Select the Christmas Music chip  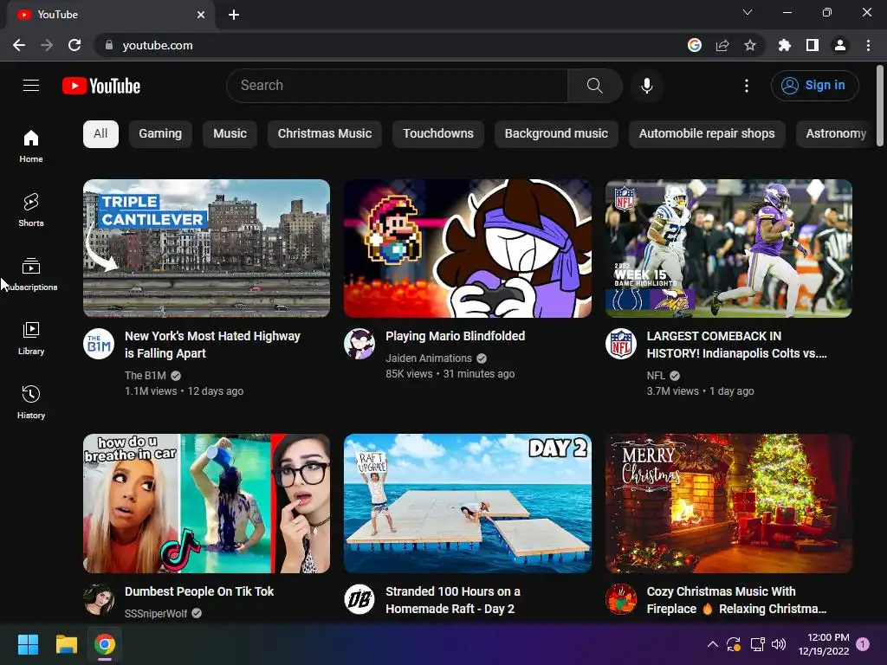pyautogui.click(x=325, y=134)
